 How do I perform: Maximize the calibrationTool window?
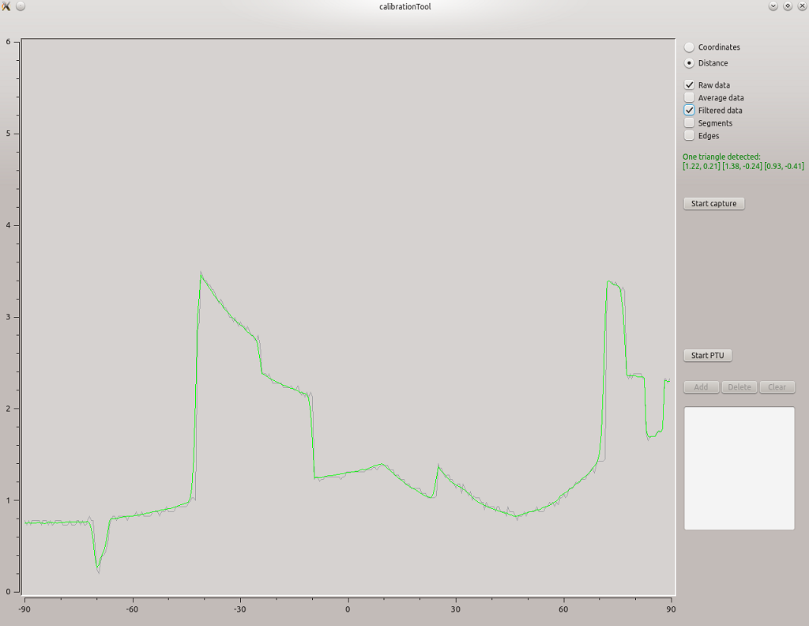click(788, 6)
